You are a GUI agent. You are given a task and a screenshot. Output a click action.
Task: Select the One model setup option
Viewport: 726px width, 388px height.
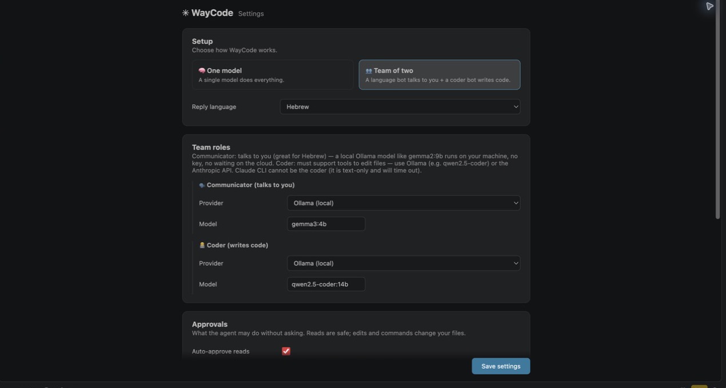(273, 75)
